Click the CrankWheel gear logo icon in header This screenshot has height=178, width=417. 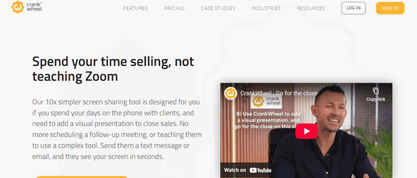pyautogui.click(x=18, y=7)
